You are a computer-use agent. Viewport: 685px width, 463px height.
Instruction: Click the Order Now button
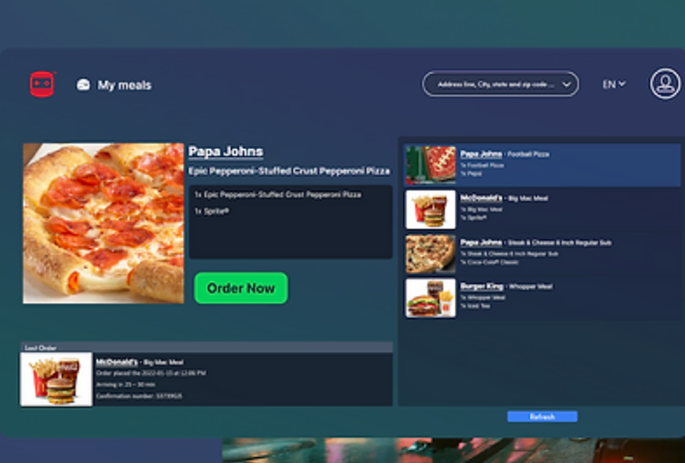[241, 288]
